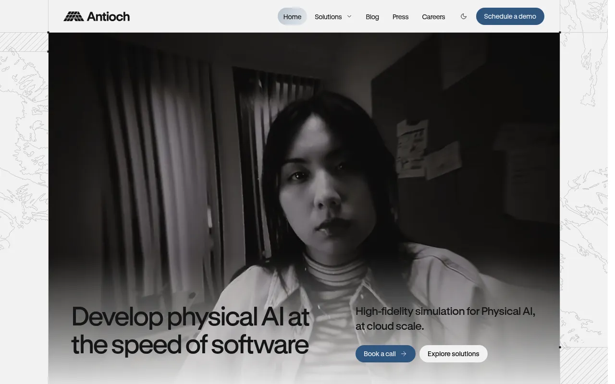Click the Schedule a demo button
Image resolution: width=615 pixels, height=384 pixels.
tap(510, 16)
